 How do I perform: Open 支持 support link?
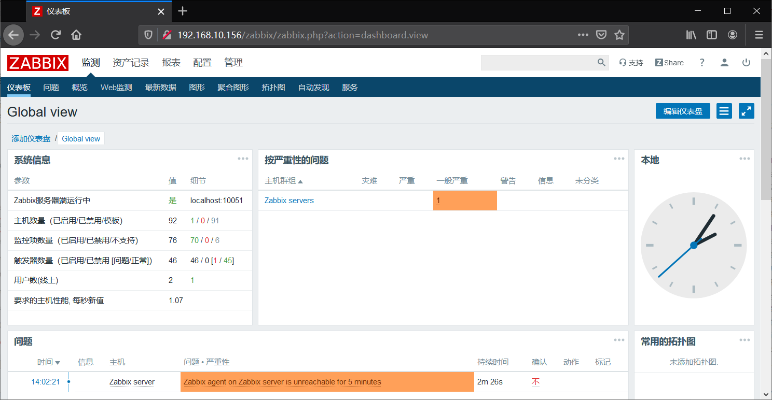[631, 63]
